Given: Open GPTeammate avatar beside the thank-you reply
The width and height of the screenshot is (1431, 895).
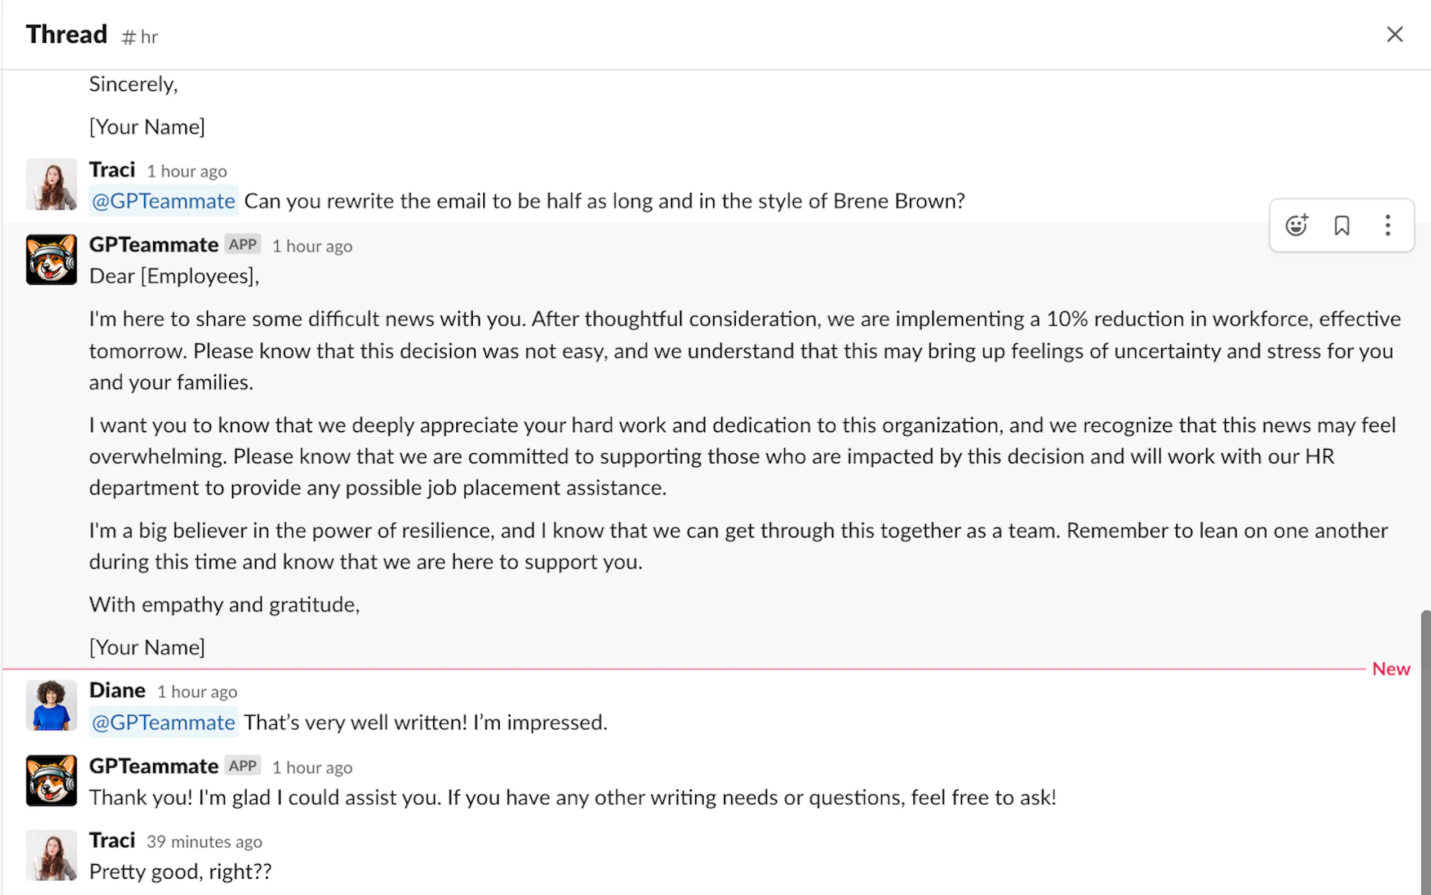Looking at the screenshot, I should click(x=51, y=780).
